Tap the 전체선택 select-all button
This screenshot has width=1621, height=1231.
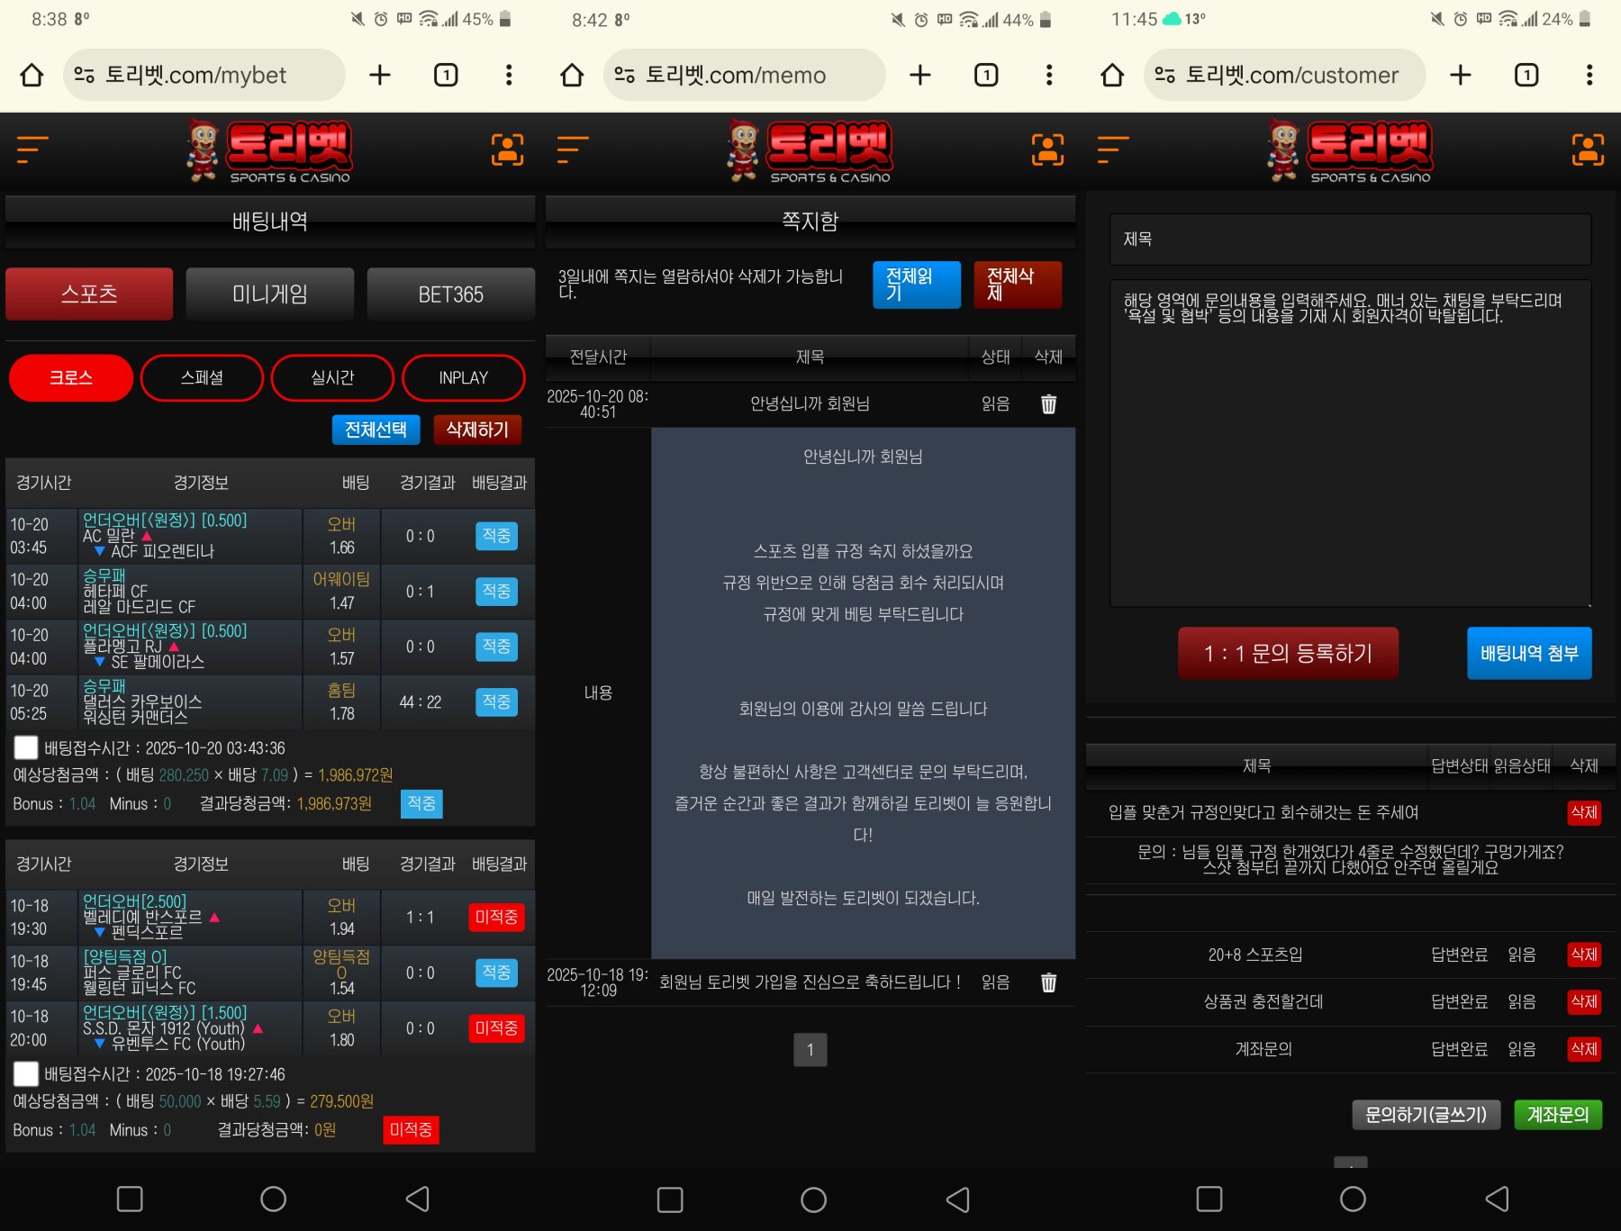coord(376,430)
